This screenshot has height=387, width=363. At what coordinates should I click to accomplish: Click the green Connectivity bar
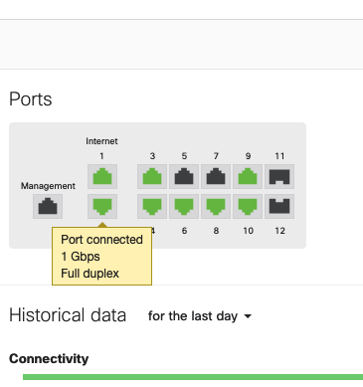coord(193,377)
